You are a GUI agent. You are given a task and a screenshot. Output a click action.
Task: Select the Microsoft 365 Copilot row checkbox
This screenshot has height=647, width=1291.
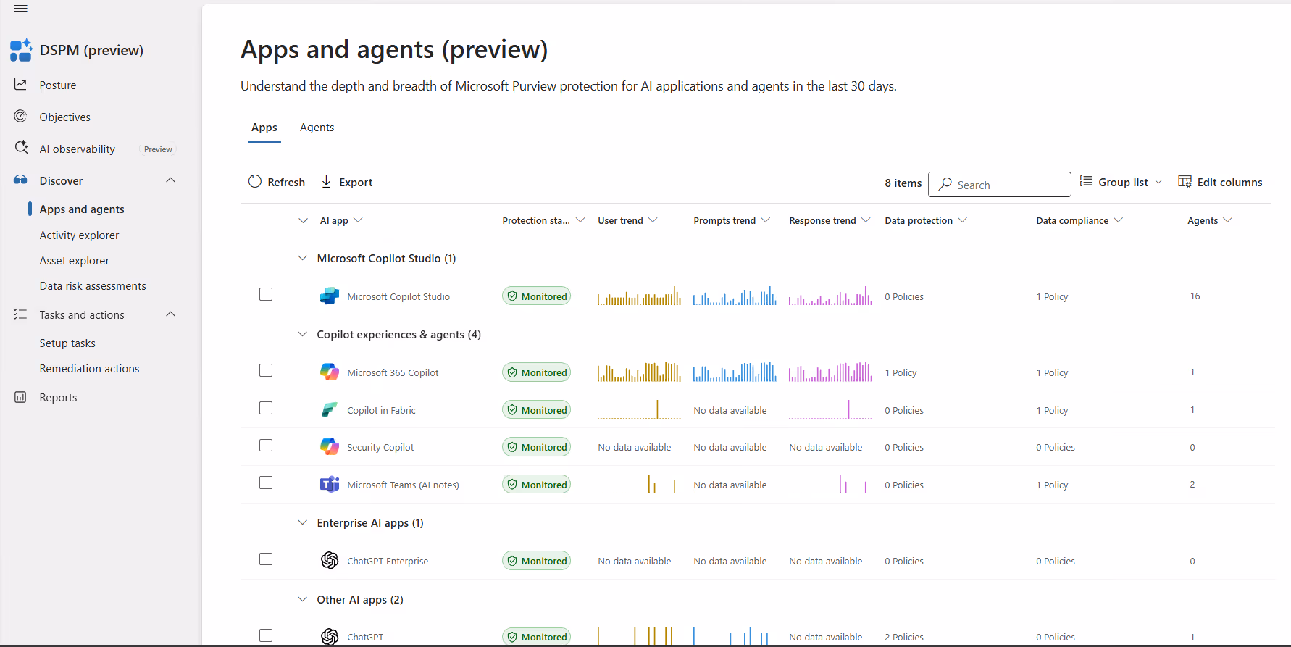point(266,370)
